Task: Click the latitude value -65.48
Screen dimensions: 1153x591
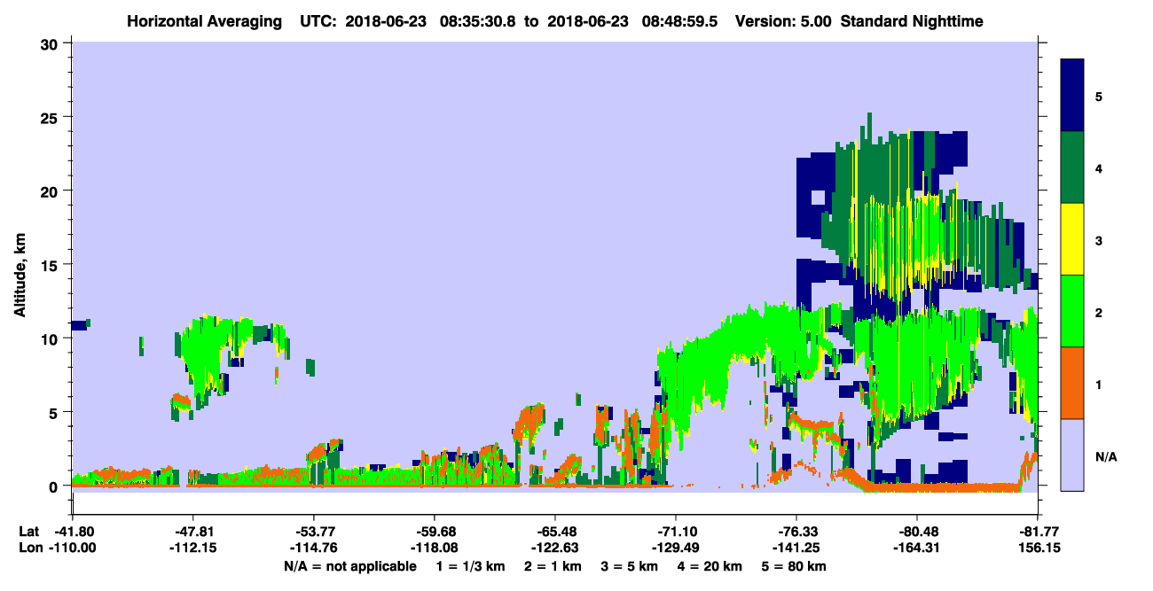Action: [x=555, y=532]
